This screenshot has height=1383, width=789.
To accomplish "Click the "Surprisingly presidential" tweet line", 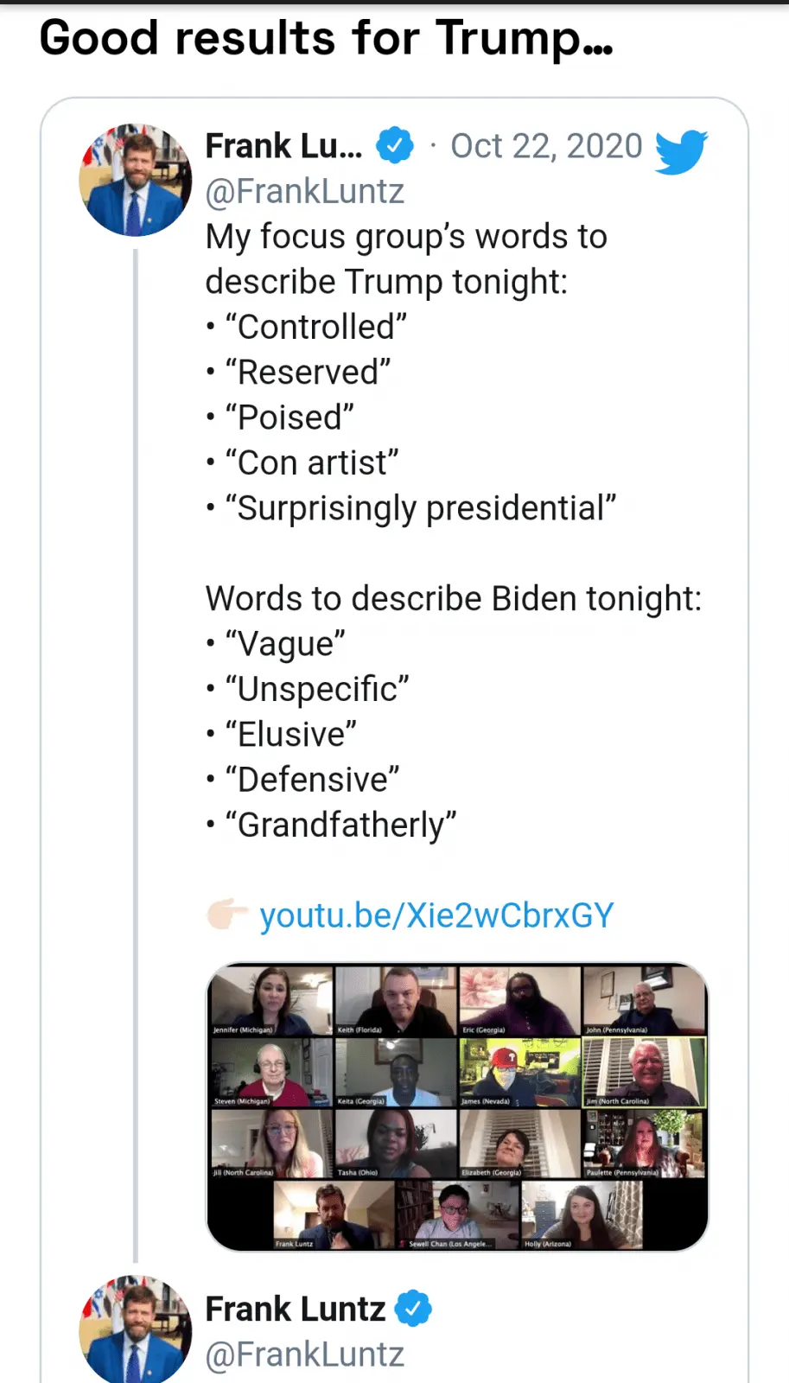I will pyautogui.click(x=420, y=508).
